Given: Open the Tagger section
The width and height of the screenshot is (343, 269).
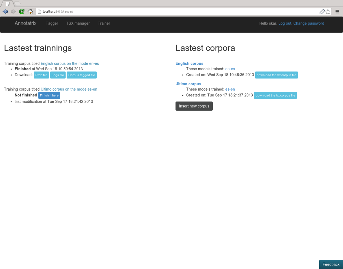Looking at the screenshot, I should pos(52,23).
